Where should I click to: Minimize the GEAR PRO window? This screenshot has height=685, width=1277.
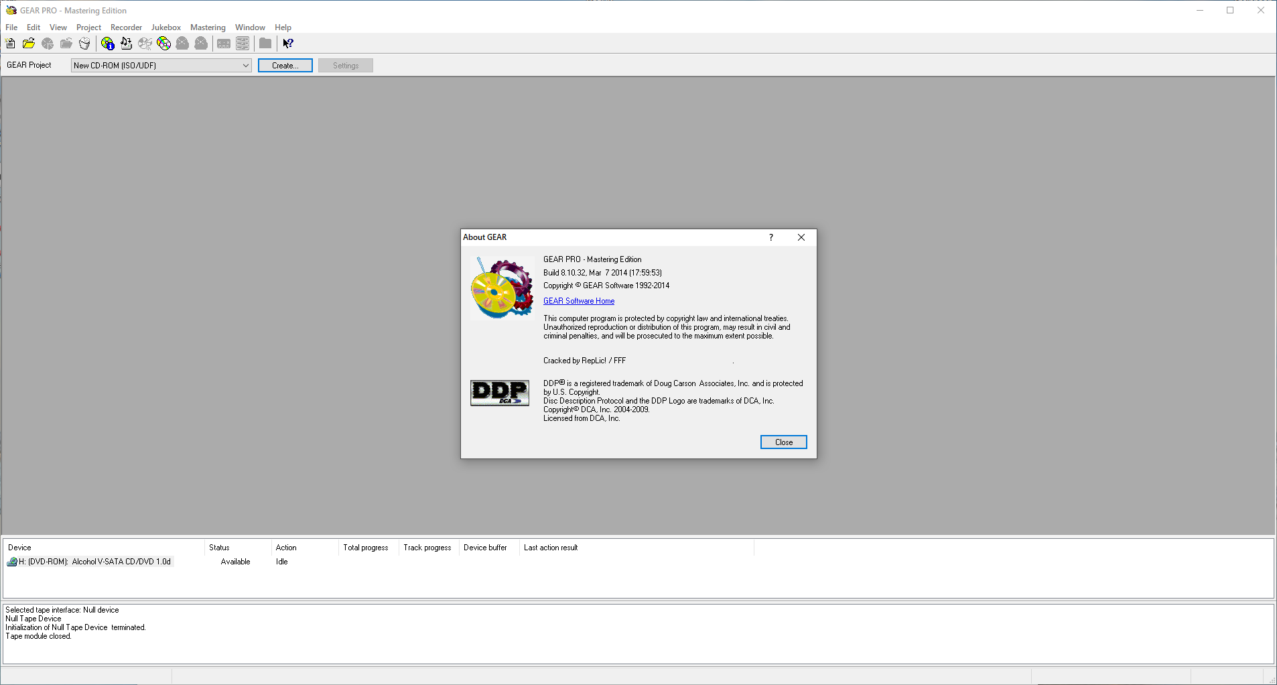(1200, 10)
